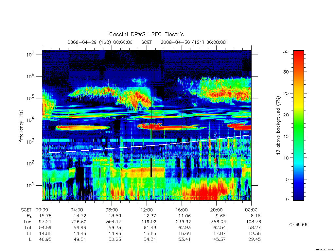
Task: Click Rs value 12.37
Action: [x=150, y=216]
